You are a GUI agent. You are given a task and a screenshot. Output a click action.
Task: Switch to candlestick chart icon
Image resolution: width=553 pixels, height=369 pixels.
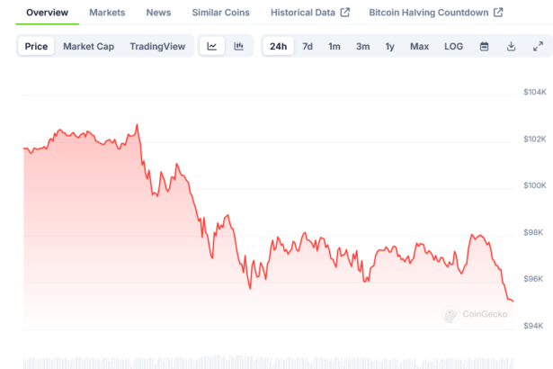click(x=238, y=46)
